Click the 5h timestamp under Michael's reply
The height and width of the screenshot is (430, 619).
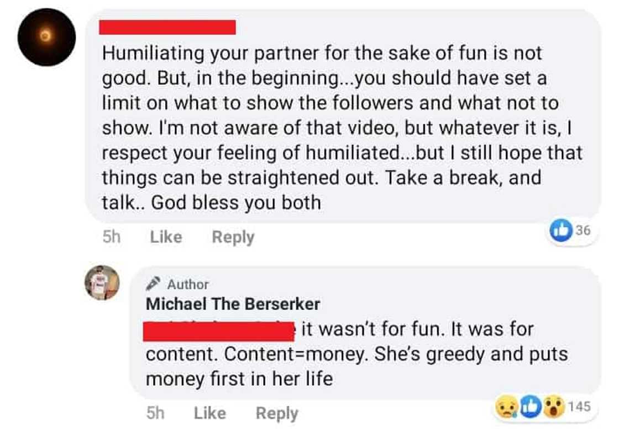[x=155, y=413]
